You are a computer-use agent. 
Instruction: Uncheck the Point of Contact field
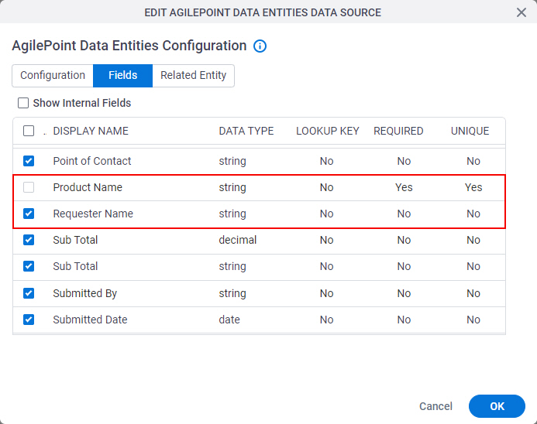tap(29, 161)
